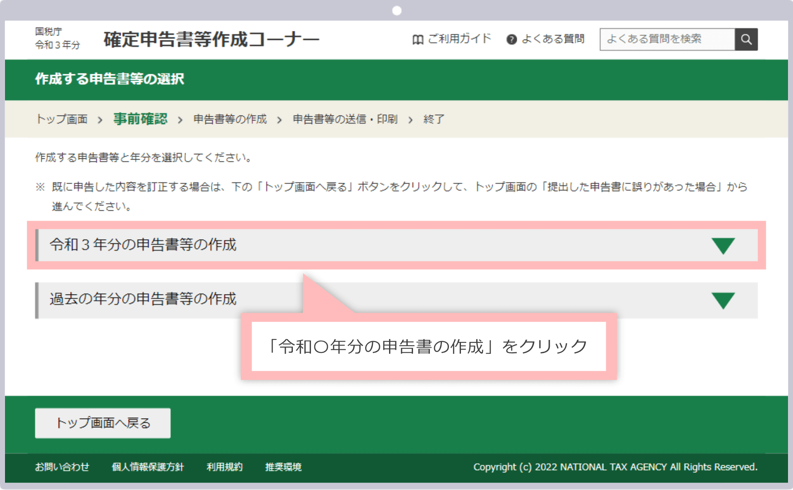
Task: Open the 利用規約 terms page
Action: point(224,467)
